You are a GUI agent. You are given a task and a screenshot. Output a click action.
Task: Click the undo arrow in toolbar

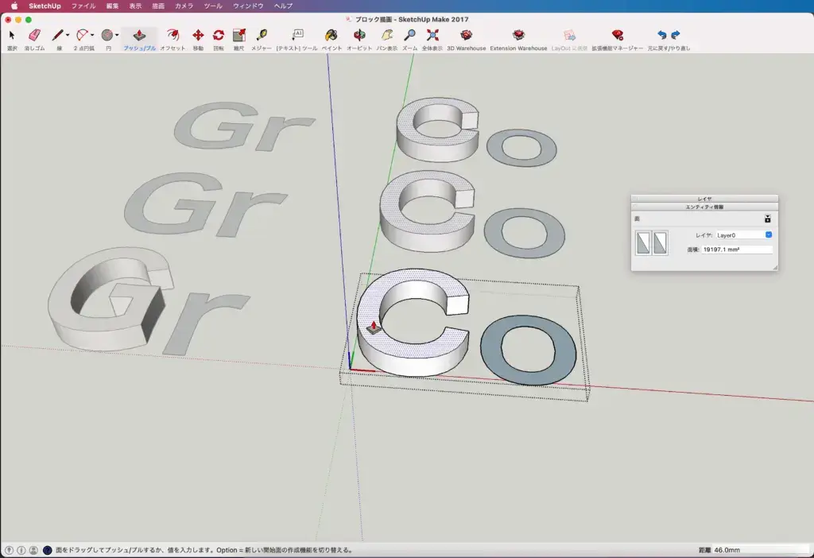coord(662,35)
